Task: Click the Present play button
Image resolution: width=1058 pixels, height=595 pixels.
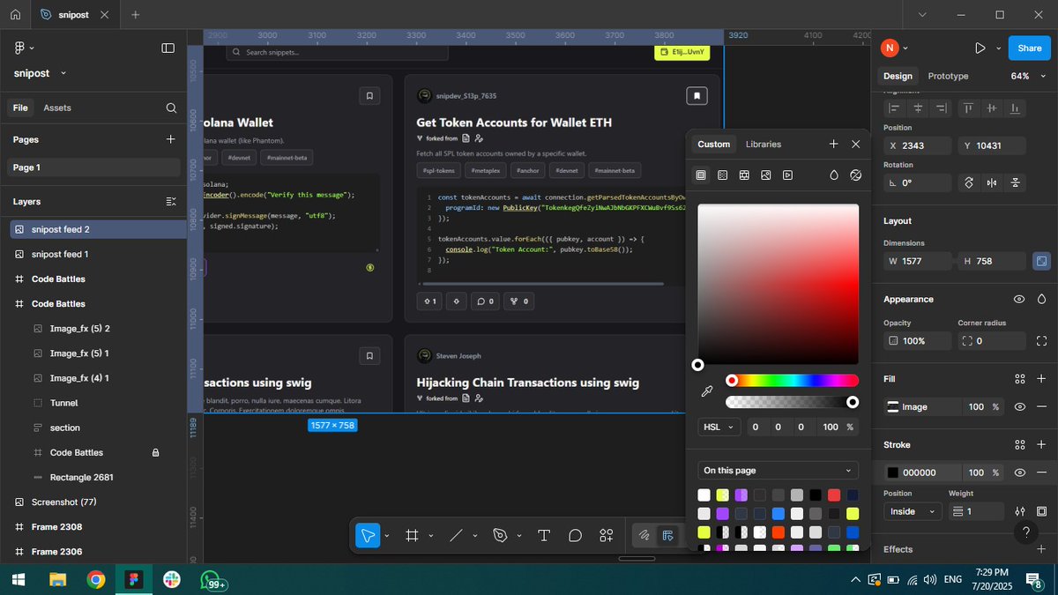Action: pyautogui.click(x=980, y=48)
